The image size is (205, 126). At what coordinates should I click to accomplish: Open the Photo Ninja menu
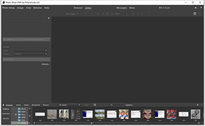coord(8,8)
